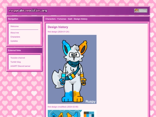Visit the Tumblr blog link
156x117 pixels.
click(x=16, y=62)
